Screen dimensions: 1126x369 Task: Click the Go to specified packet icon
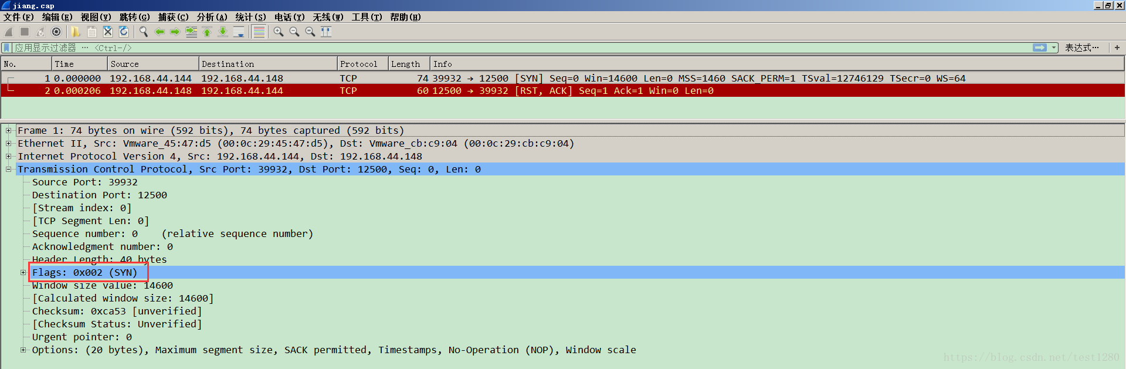point(191,32)
